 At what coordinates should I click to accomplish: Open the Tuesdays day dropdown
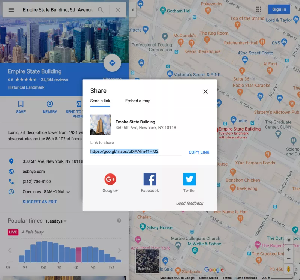coord(55,221)
